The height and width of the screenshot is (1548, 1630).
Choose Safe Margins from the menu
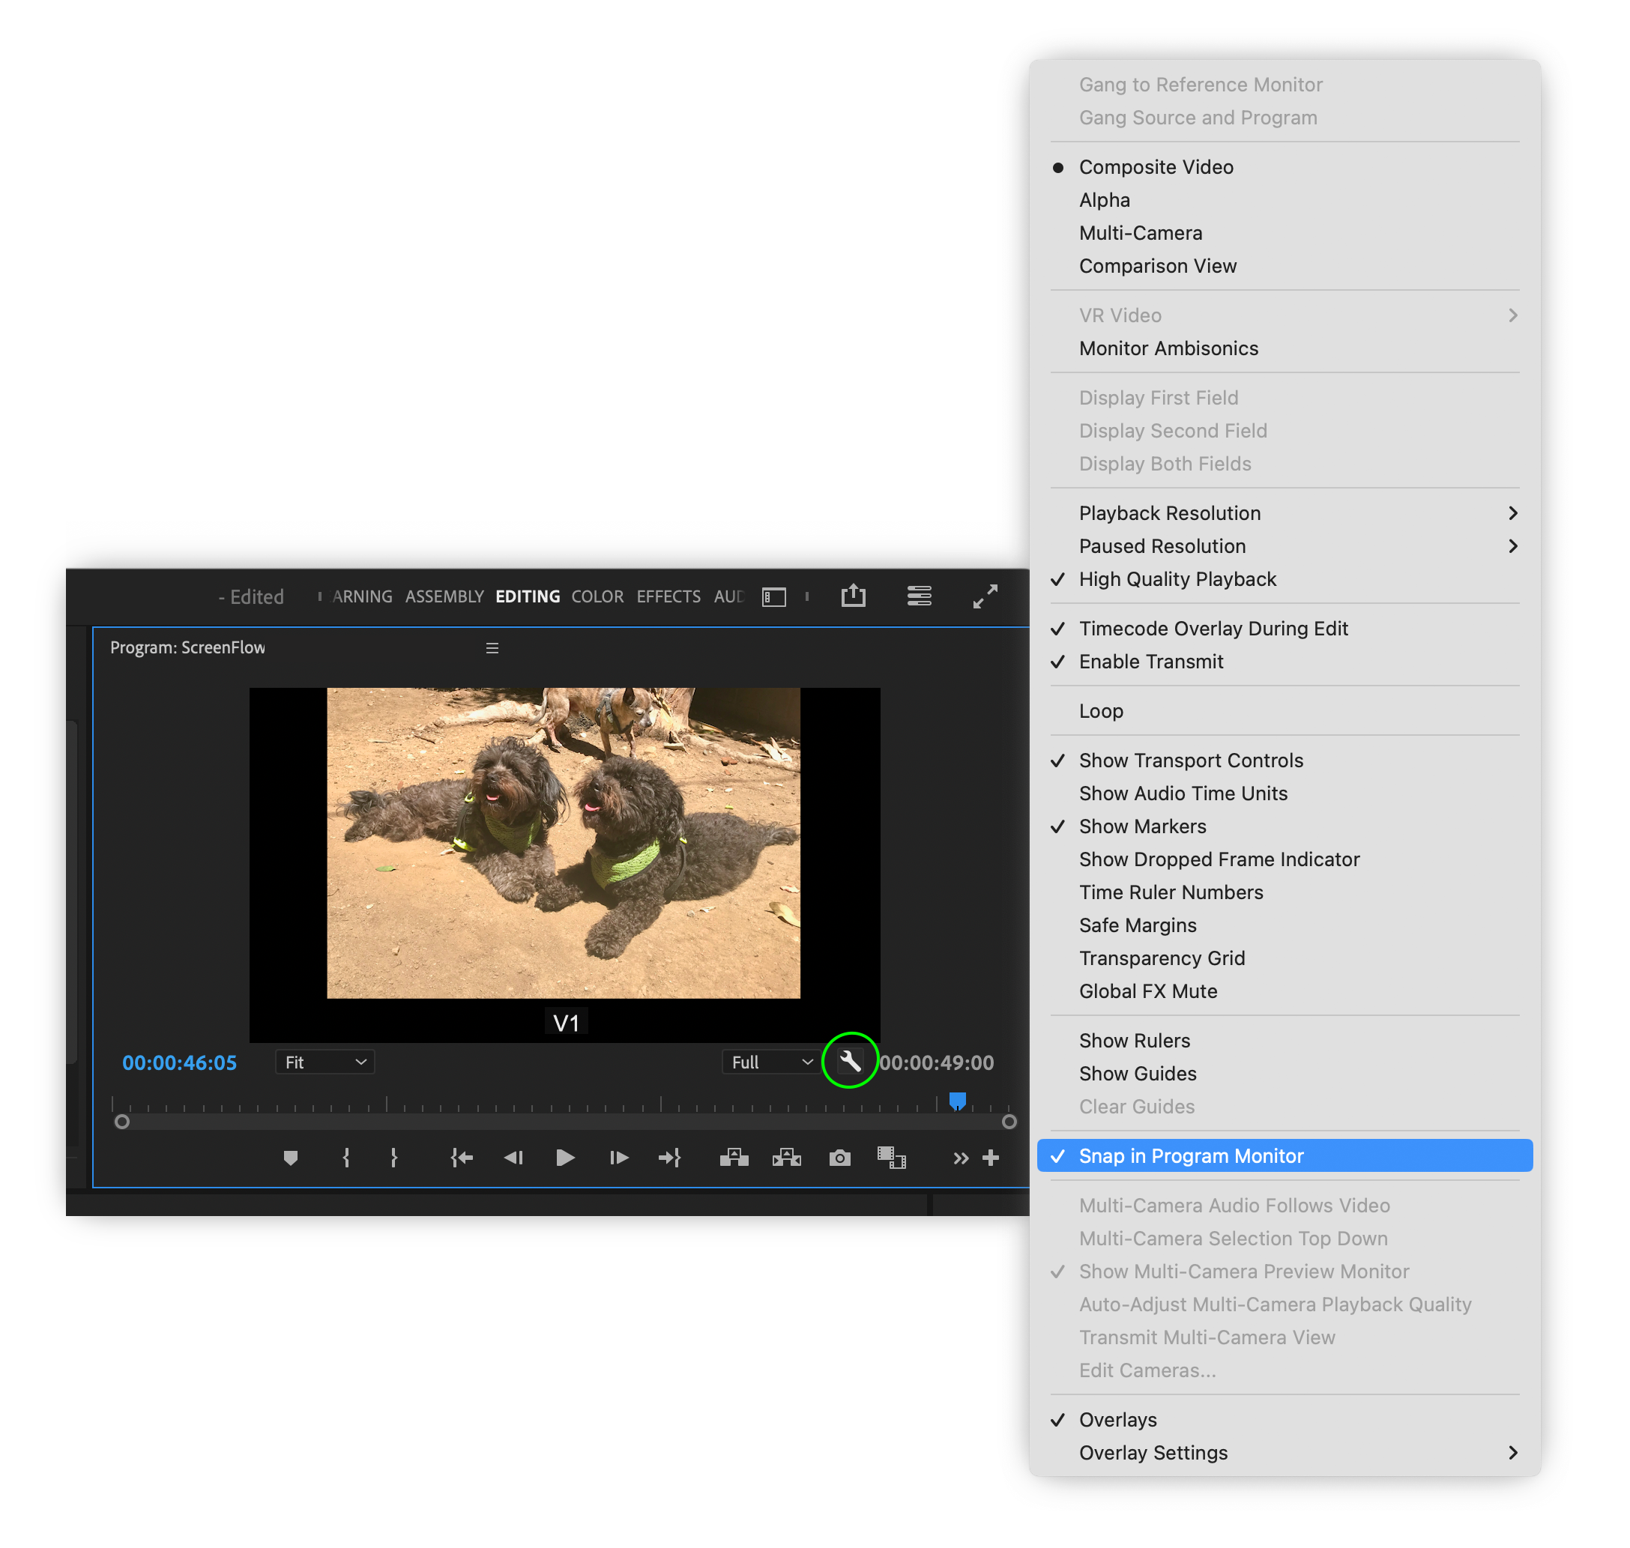coord(1138,925)
